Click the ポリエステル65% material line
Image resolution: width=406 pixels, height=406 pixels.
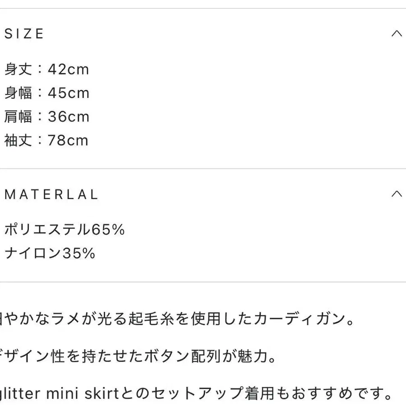(x=64, y=230)
